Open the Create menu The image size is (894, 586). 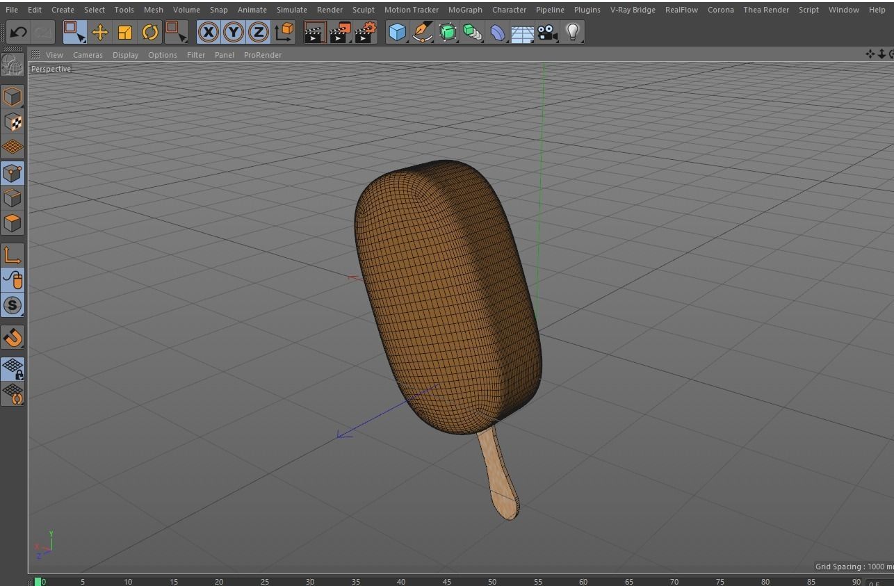[x=63, y=10]
